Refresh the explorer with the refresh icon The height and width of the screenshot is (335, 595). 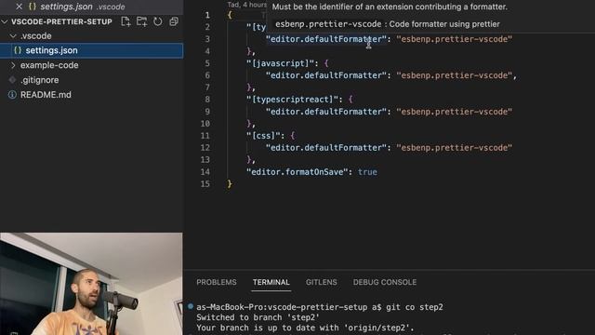[157, 21]
